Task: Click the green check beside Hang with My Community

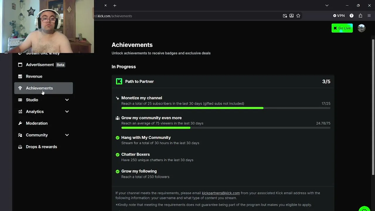Action: click(x=117, y=138)
